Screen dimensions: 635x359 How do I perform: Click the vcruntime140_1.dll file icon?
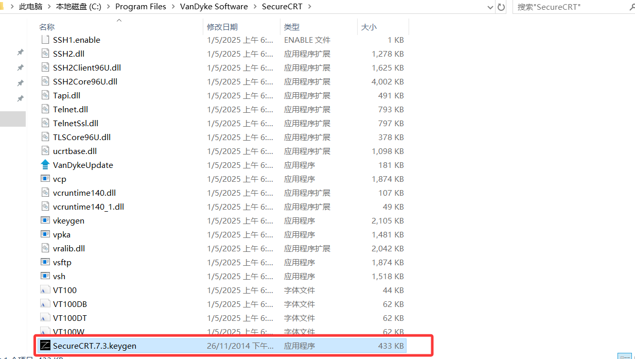45,207
